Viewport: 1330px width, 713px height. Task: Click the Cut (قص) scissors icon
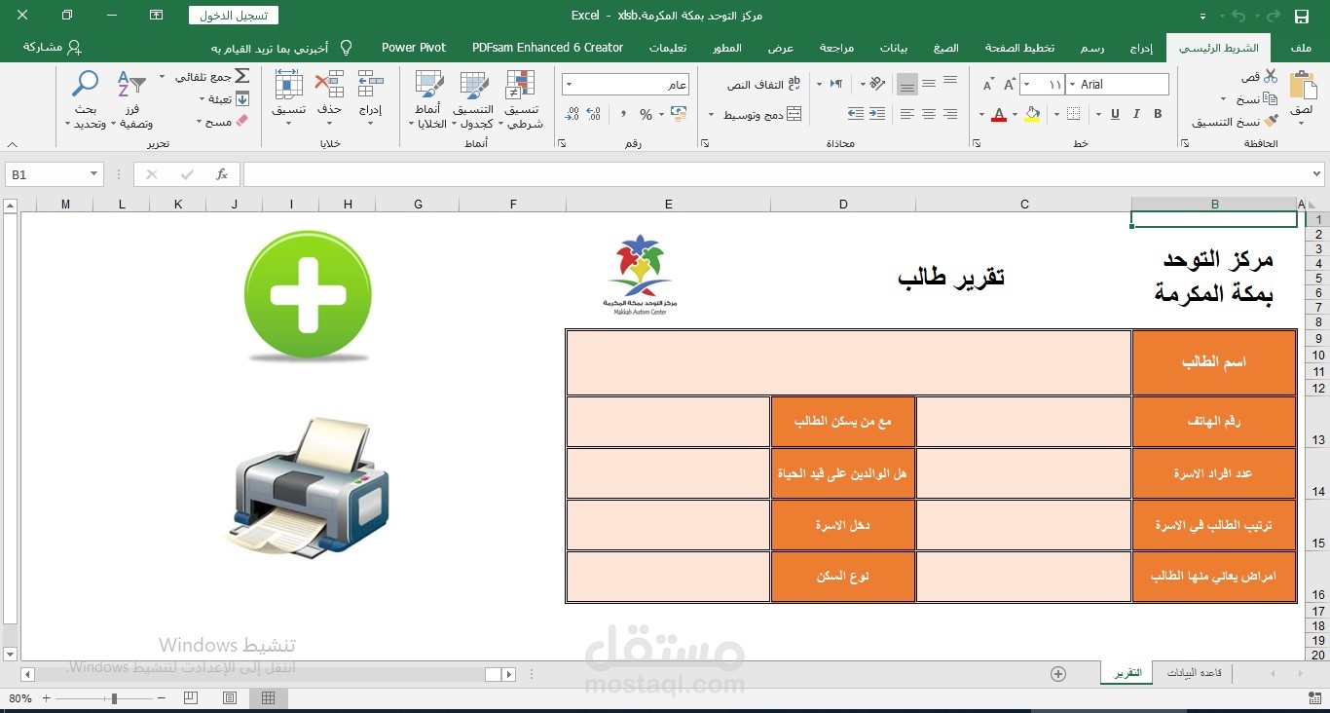pyautogui.click(x=1271, y=76)
